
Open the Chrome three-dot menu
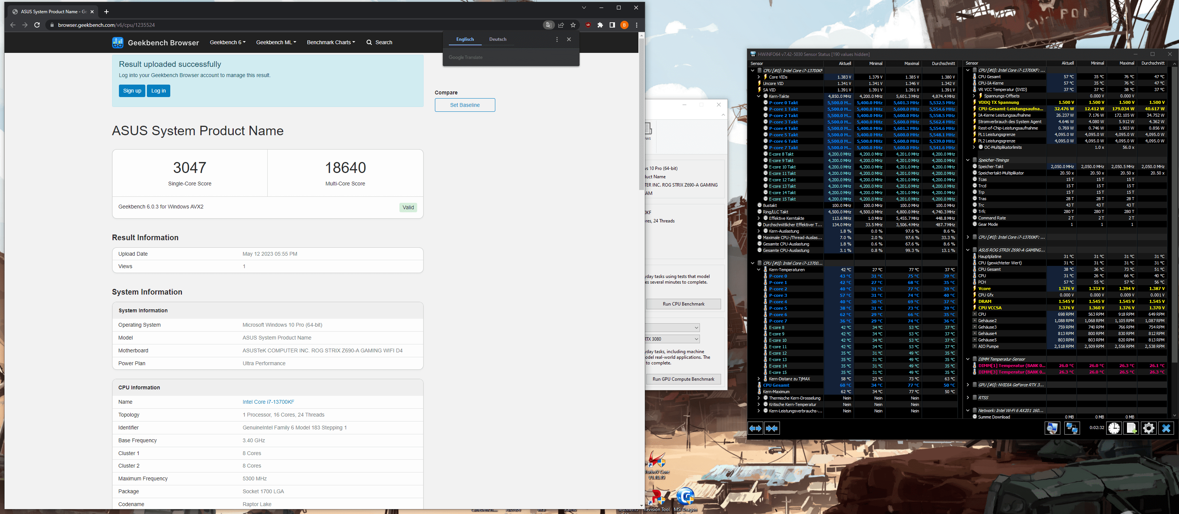coord(637,25)
